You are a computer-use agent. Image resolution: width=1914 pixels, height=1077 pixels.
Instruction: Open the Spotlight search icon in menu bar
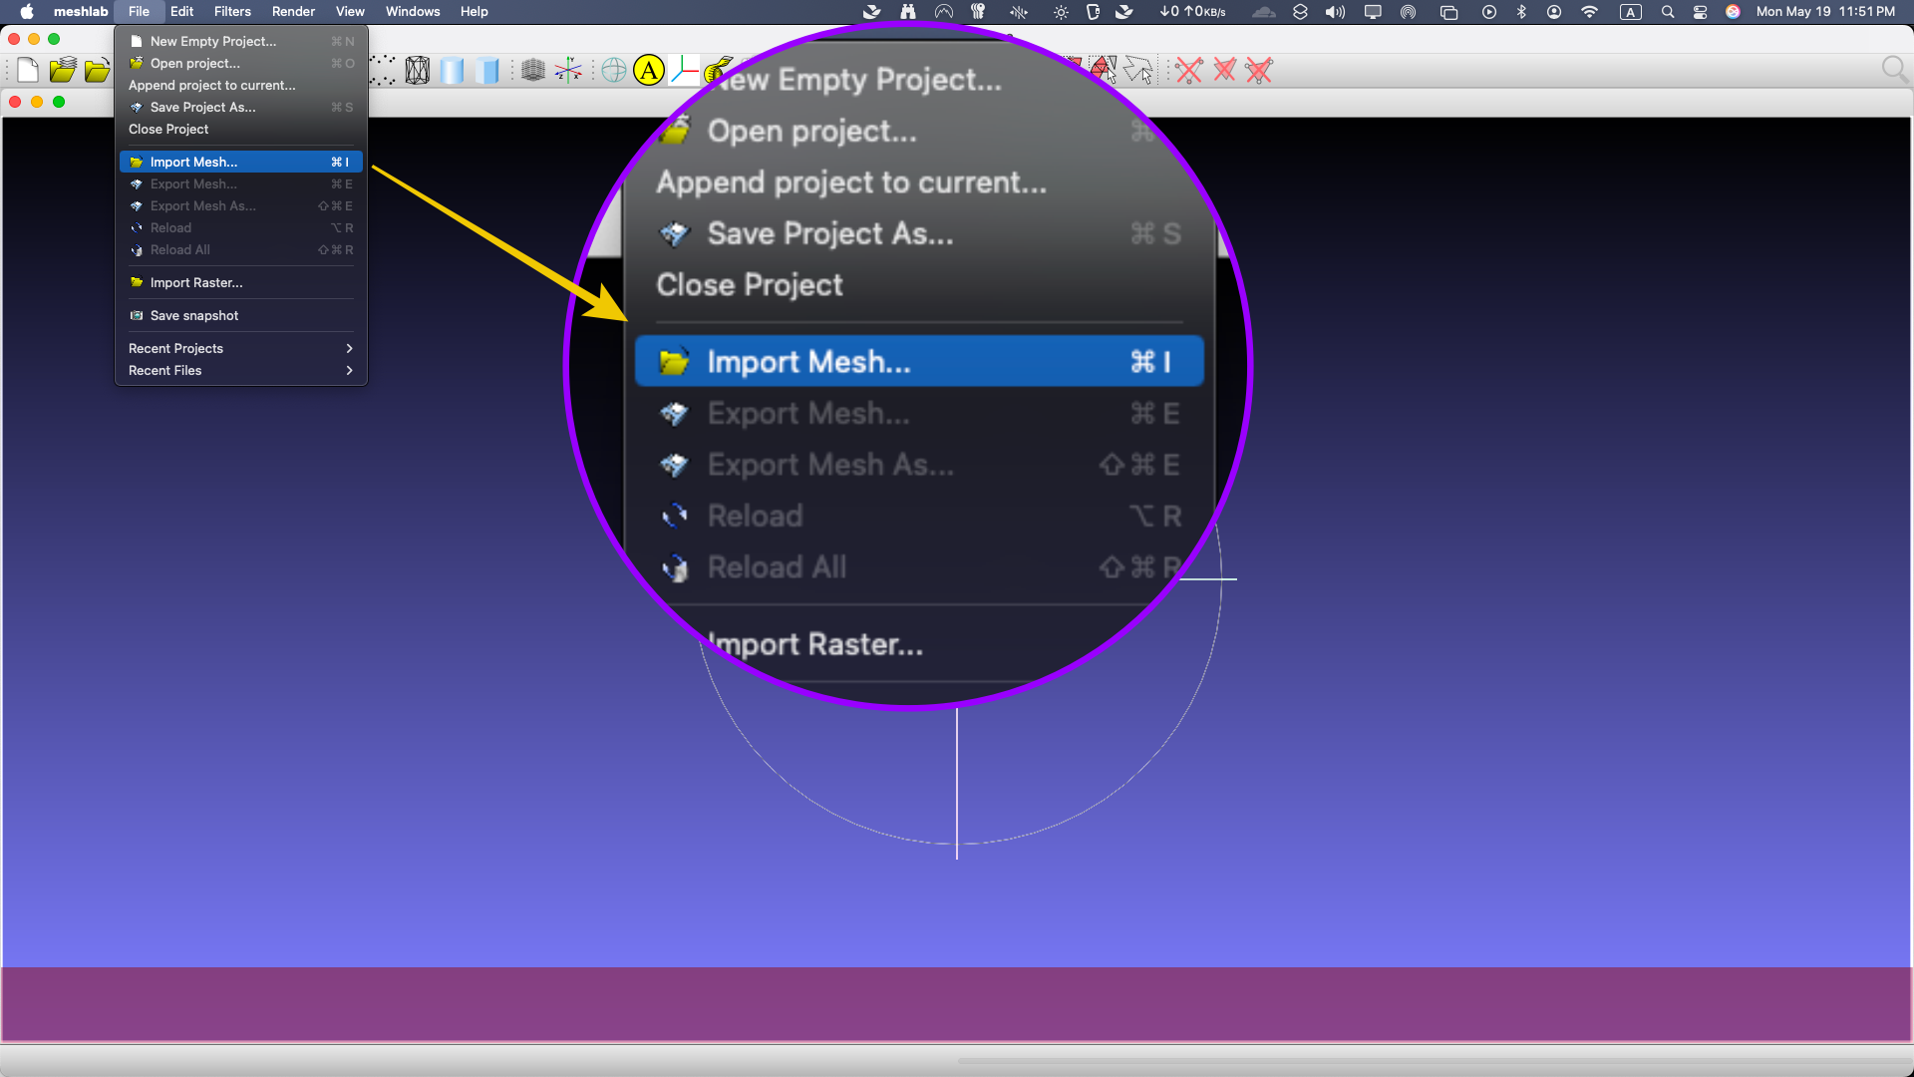pos(1668,12)
